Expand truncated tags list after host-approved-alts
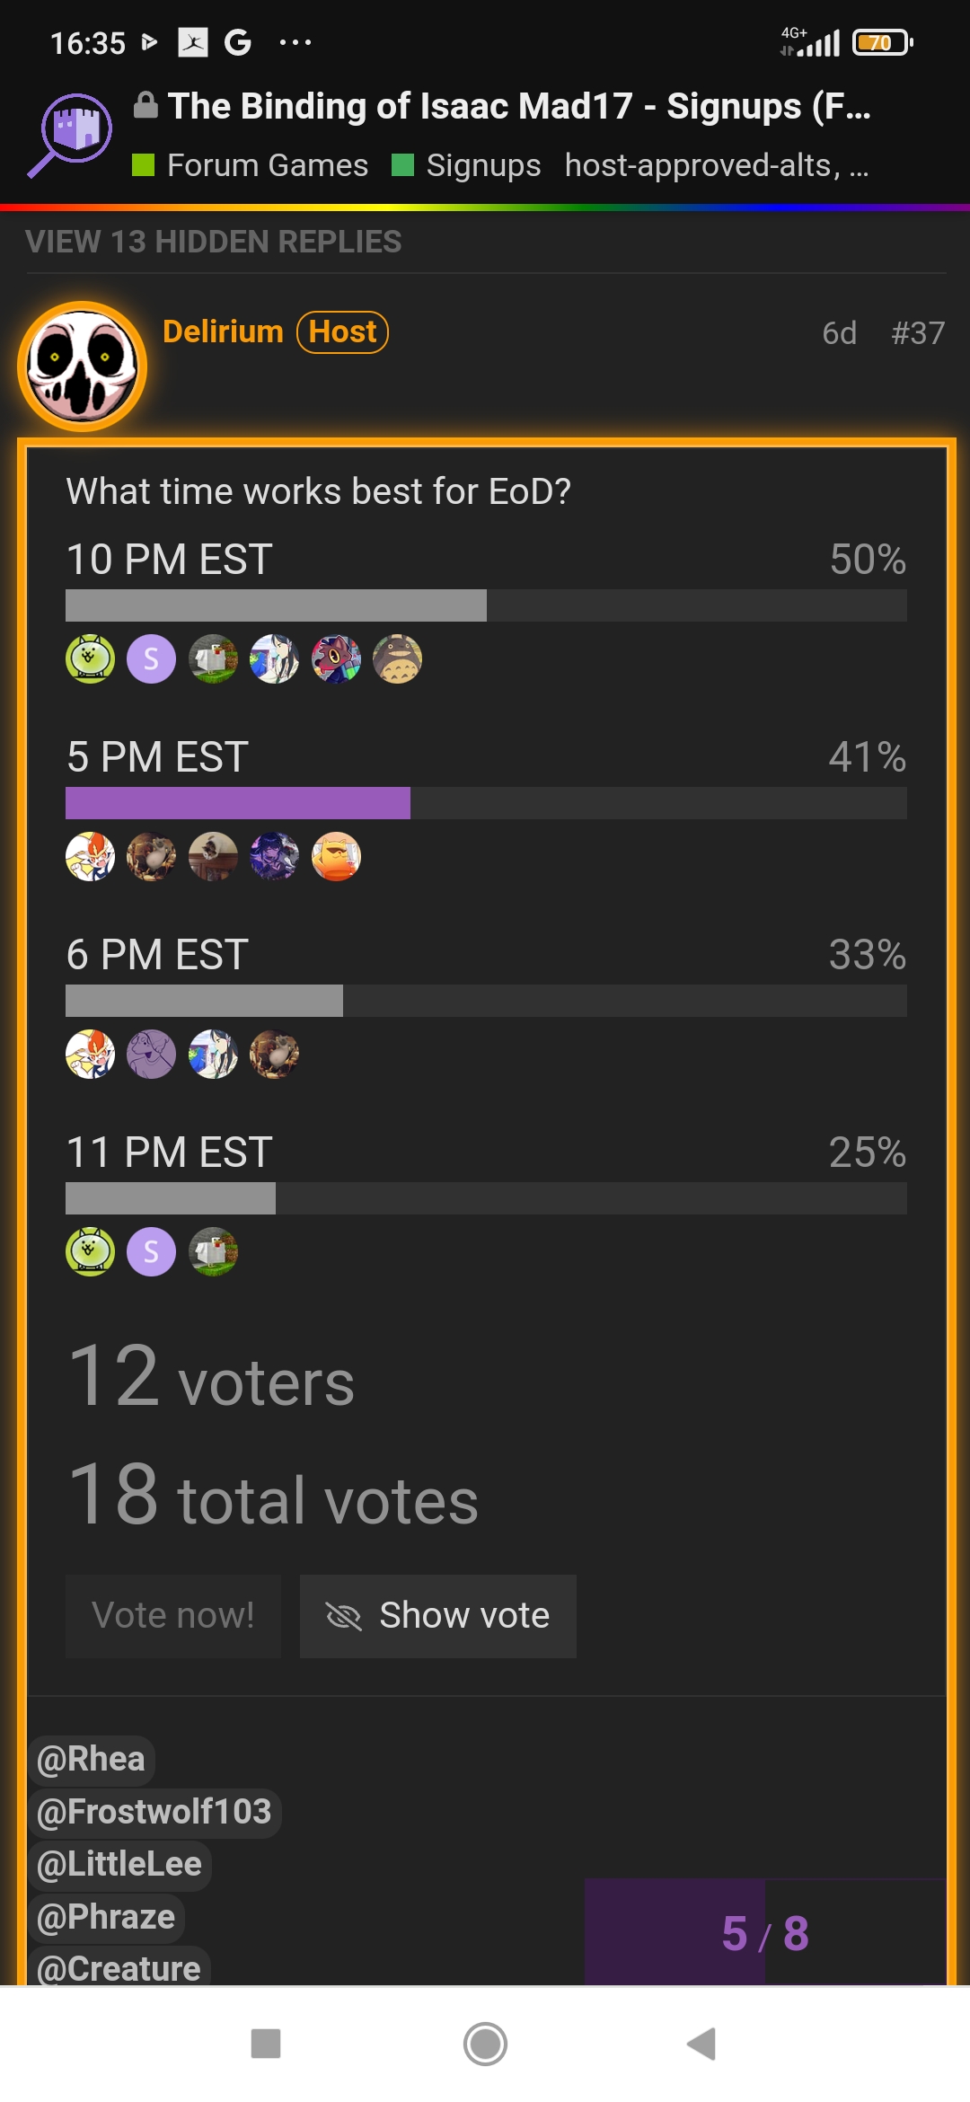This screenshot has width=970, height=2102. tap(859, 166)
